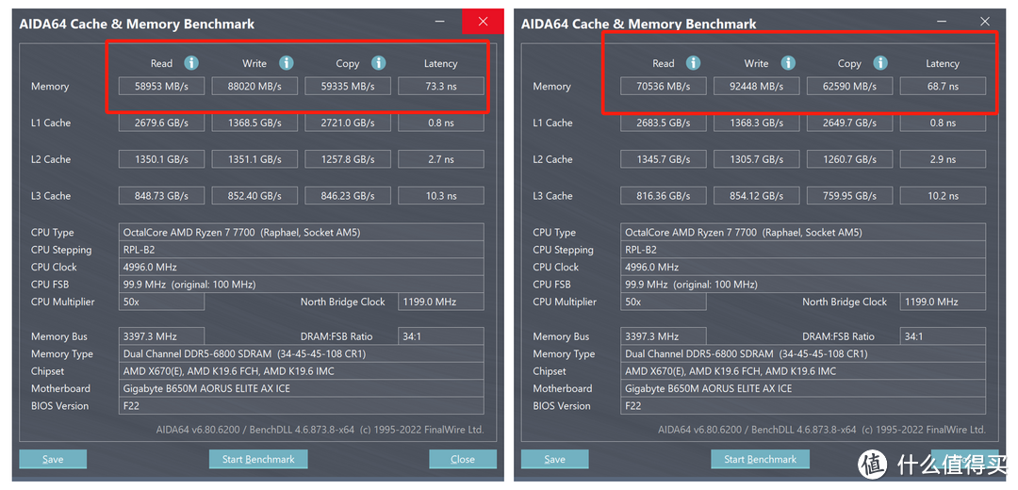This screenshot has width=1018, height=490.
Task: Click Save button in right window
Action: [x=554, y=459]
